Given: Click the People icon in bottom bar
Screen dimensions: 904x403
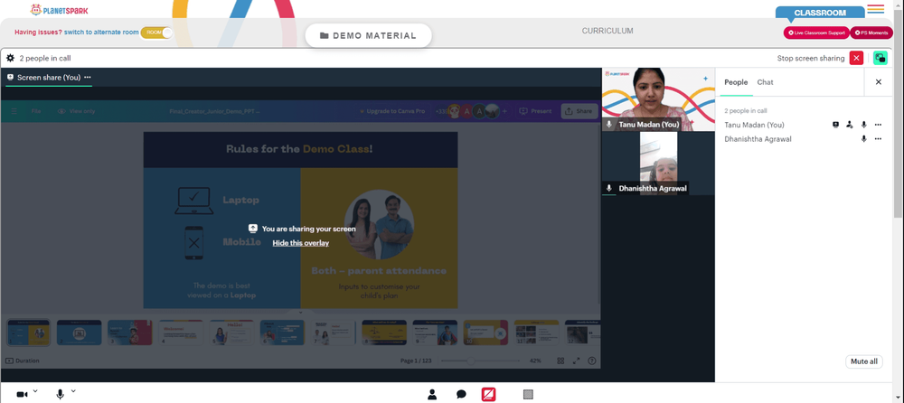Looking at the screenshot, I should tap(432, 394).
